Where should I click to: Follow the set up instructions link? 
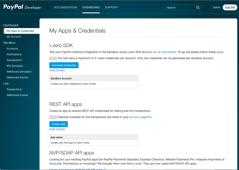click(x=165, y=52)
